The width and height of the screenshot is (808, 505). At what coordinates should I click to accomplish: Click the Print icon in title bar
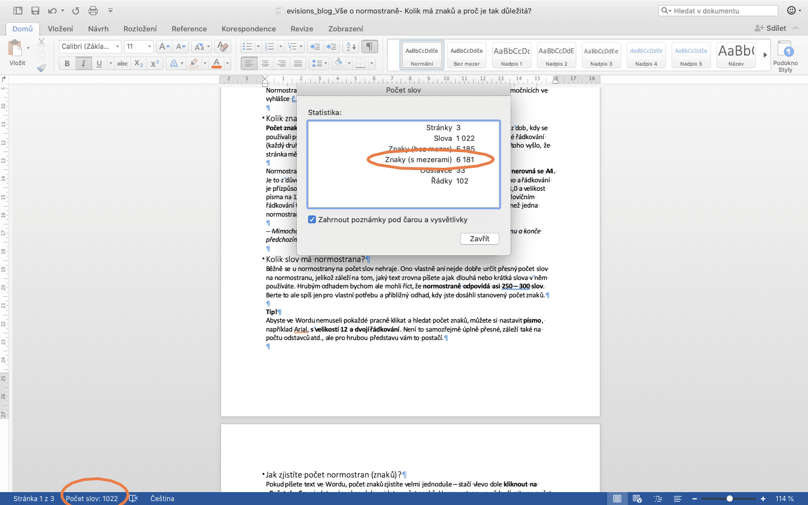93,11
